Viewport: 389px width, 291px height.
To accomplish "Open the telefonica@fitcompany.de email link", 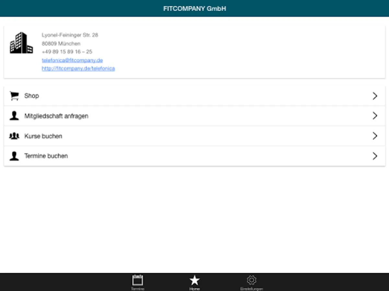I will pos(72,60).
